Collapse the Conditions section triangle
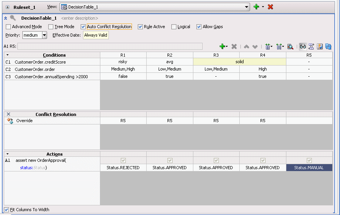 point(8,55)
